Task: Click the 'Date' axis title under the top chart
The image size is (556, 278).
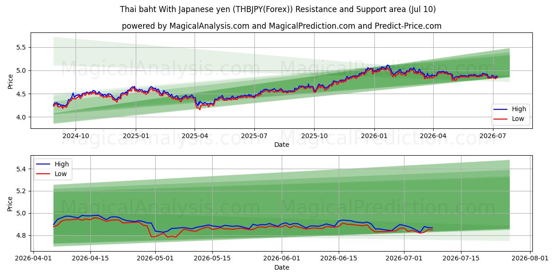Action: [282, 145]
